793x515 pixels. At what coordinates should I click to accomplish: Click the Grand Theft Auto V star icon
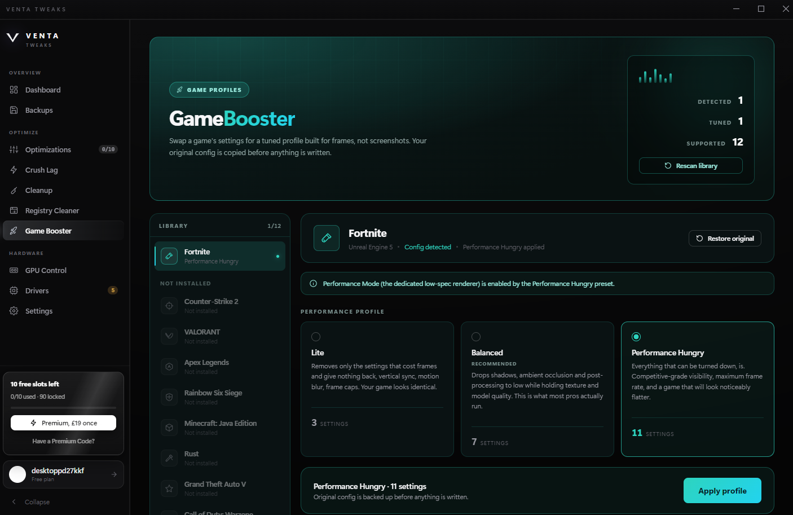click(x=169, y=488)
